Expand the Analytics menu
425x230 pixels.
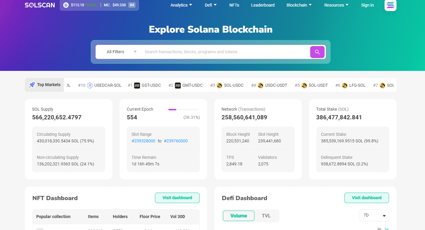pyautogui.click(x=181, y=5)
